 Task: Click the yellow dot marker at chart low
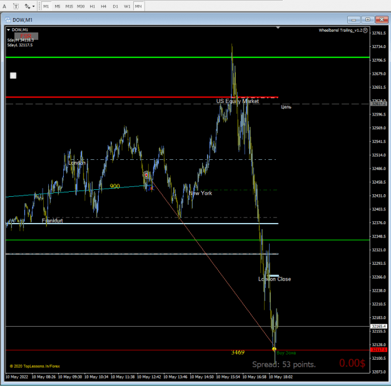[x=274, y=349]
